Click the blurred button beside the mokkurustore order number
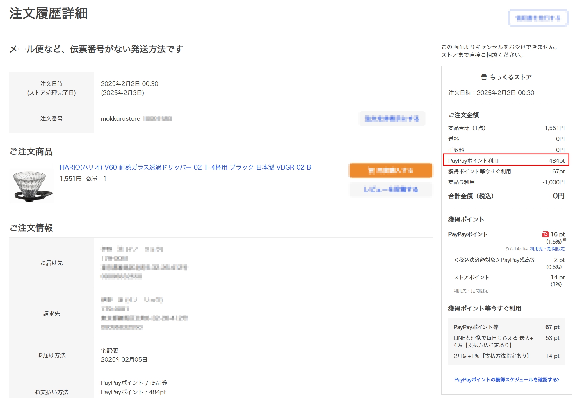This screenshot has height=398, width=582. [392, 119]
